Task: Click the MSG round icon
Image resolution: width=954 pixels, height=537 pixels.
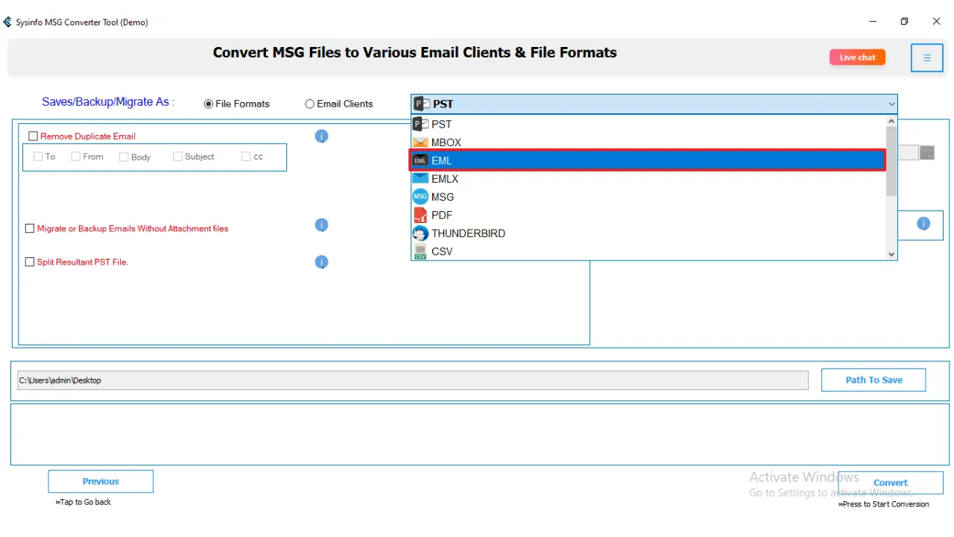Action: click(x=420, y=197)
